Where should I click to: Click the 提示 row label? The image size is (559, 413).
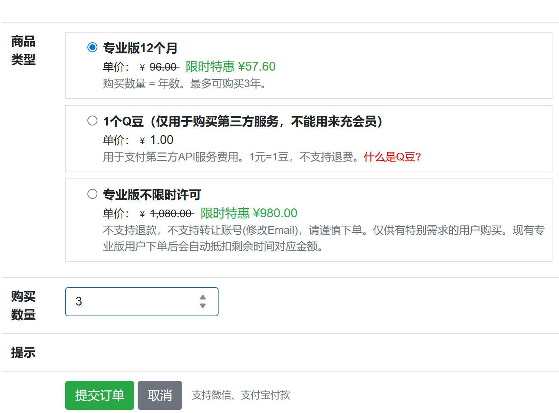(x=23, y=352)
